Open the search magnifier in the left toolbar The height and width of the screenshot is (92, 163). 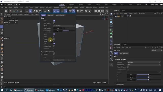(2, 14)
